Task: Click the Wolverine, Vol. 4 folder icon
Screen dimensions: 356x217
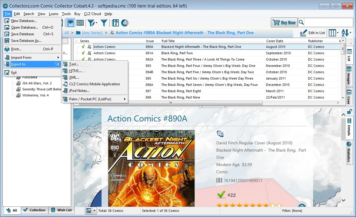Action: pyautogui.click(x=18, y=95)
